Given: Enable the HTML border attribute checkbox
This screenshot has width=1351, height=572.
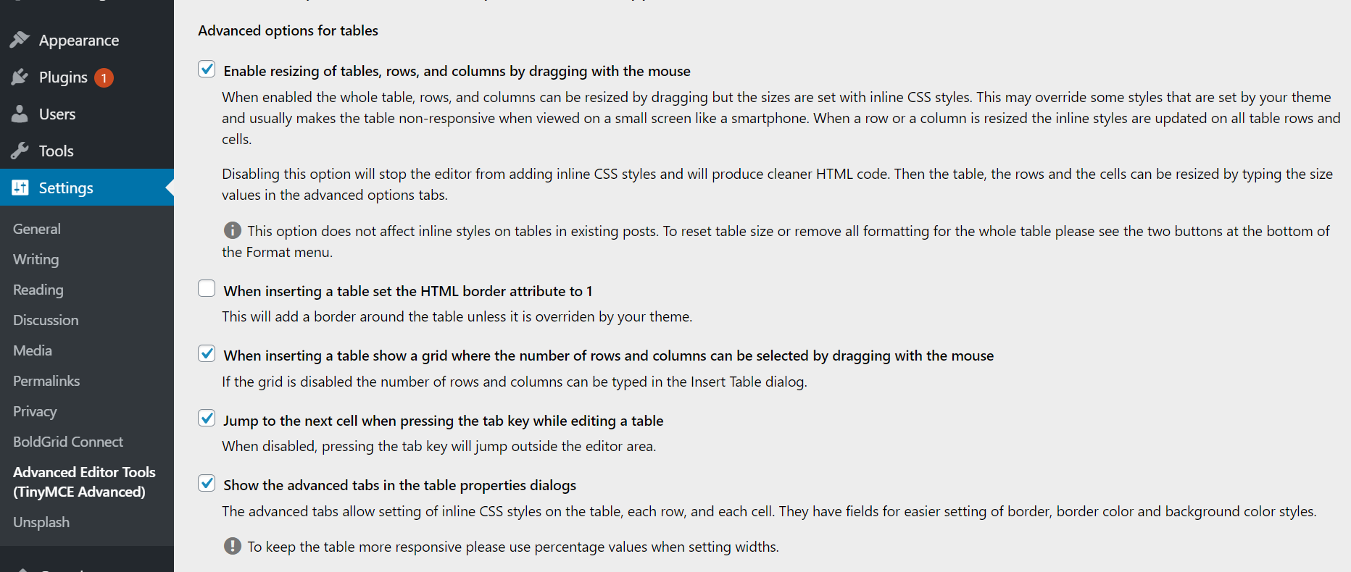Looking at the screenshot, I should click(207, 288).
